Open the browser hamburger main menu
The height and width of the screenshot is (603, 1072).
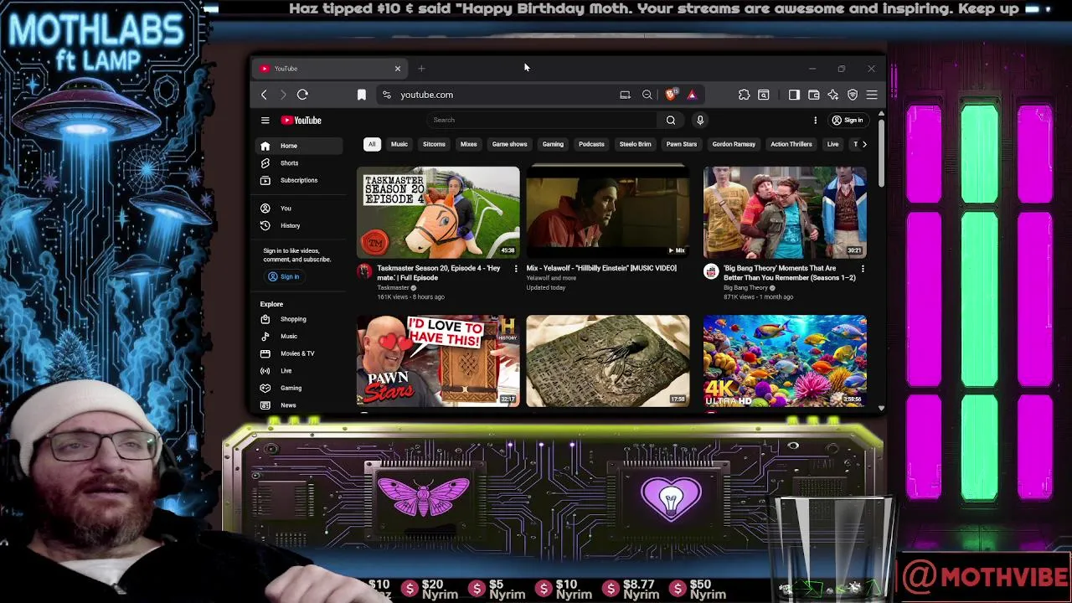click(872, 95)
